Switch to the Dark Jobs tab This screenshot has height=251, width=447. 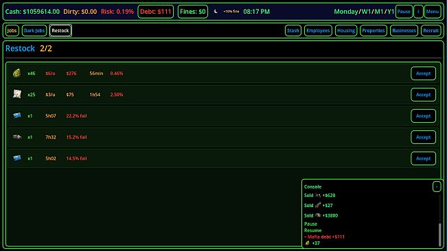pos(34,30)
